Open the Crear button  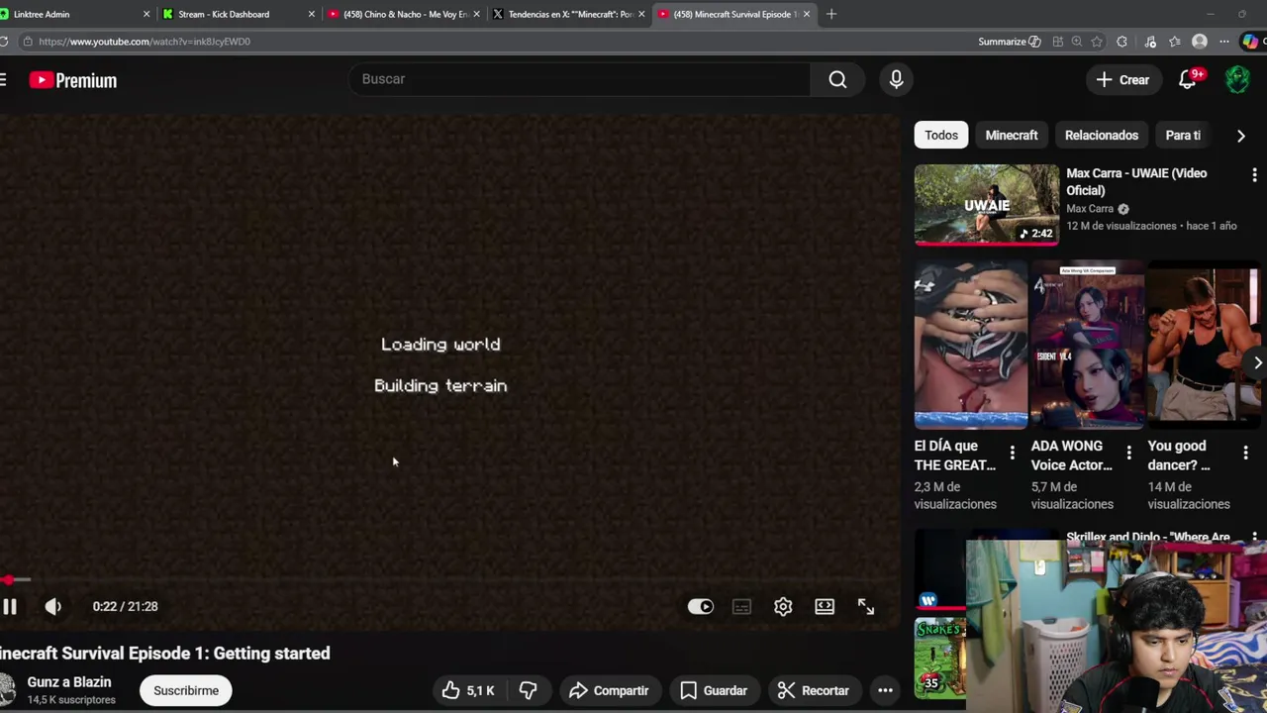click(1122, 80)
